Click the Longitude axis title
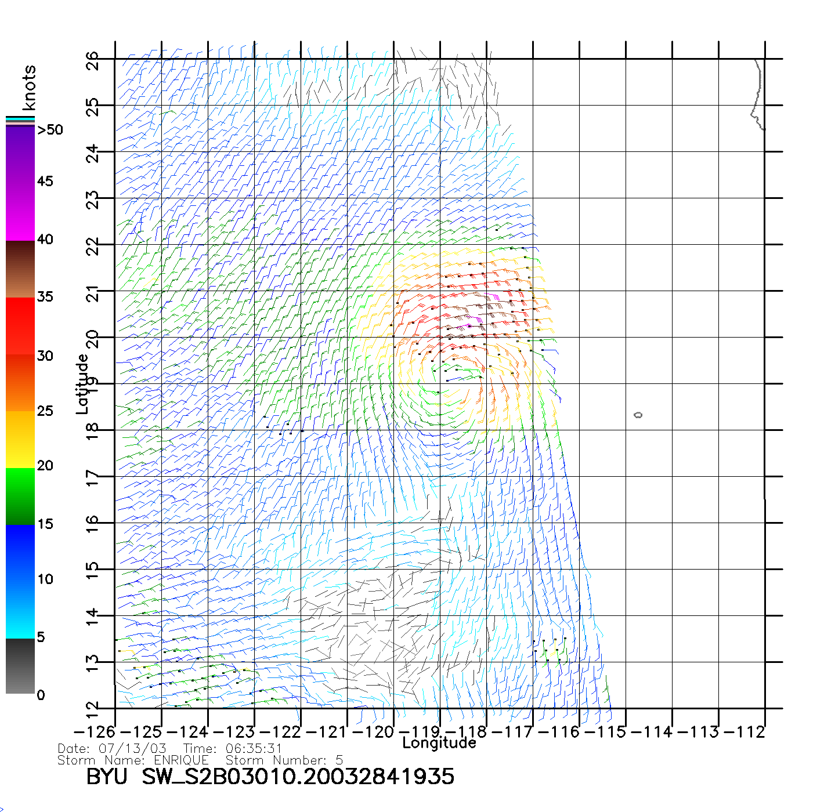The width and height of the screenshot is (824, 812). 439,743
